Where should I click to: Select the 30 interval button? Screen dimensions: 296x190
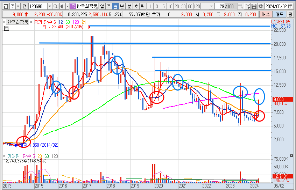click(183, 6)
